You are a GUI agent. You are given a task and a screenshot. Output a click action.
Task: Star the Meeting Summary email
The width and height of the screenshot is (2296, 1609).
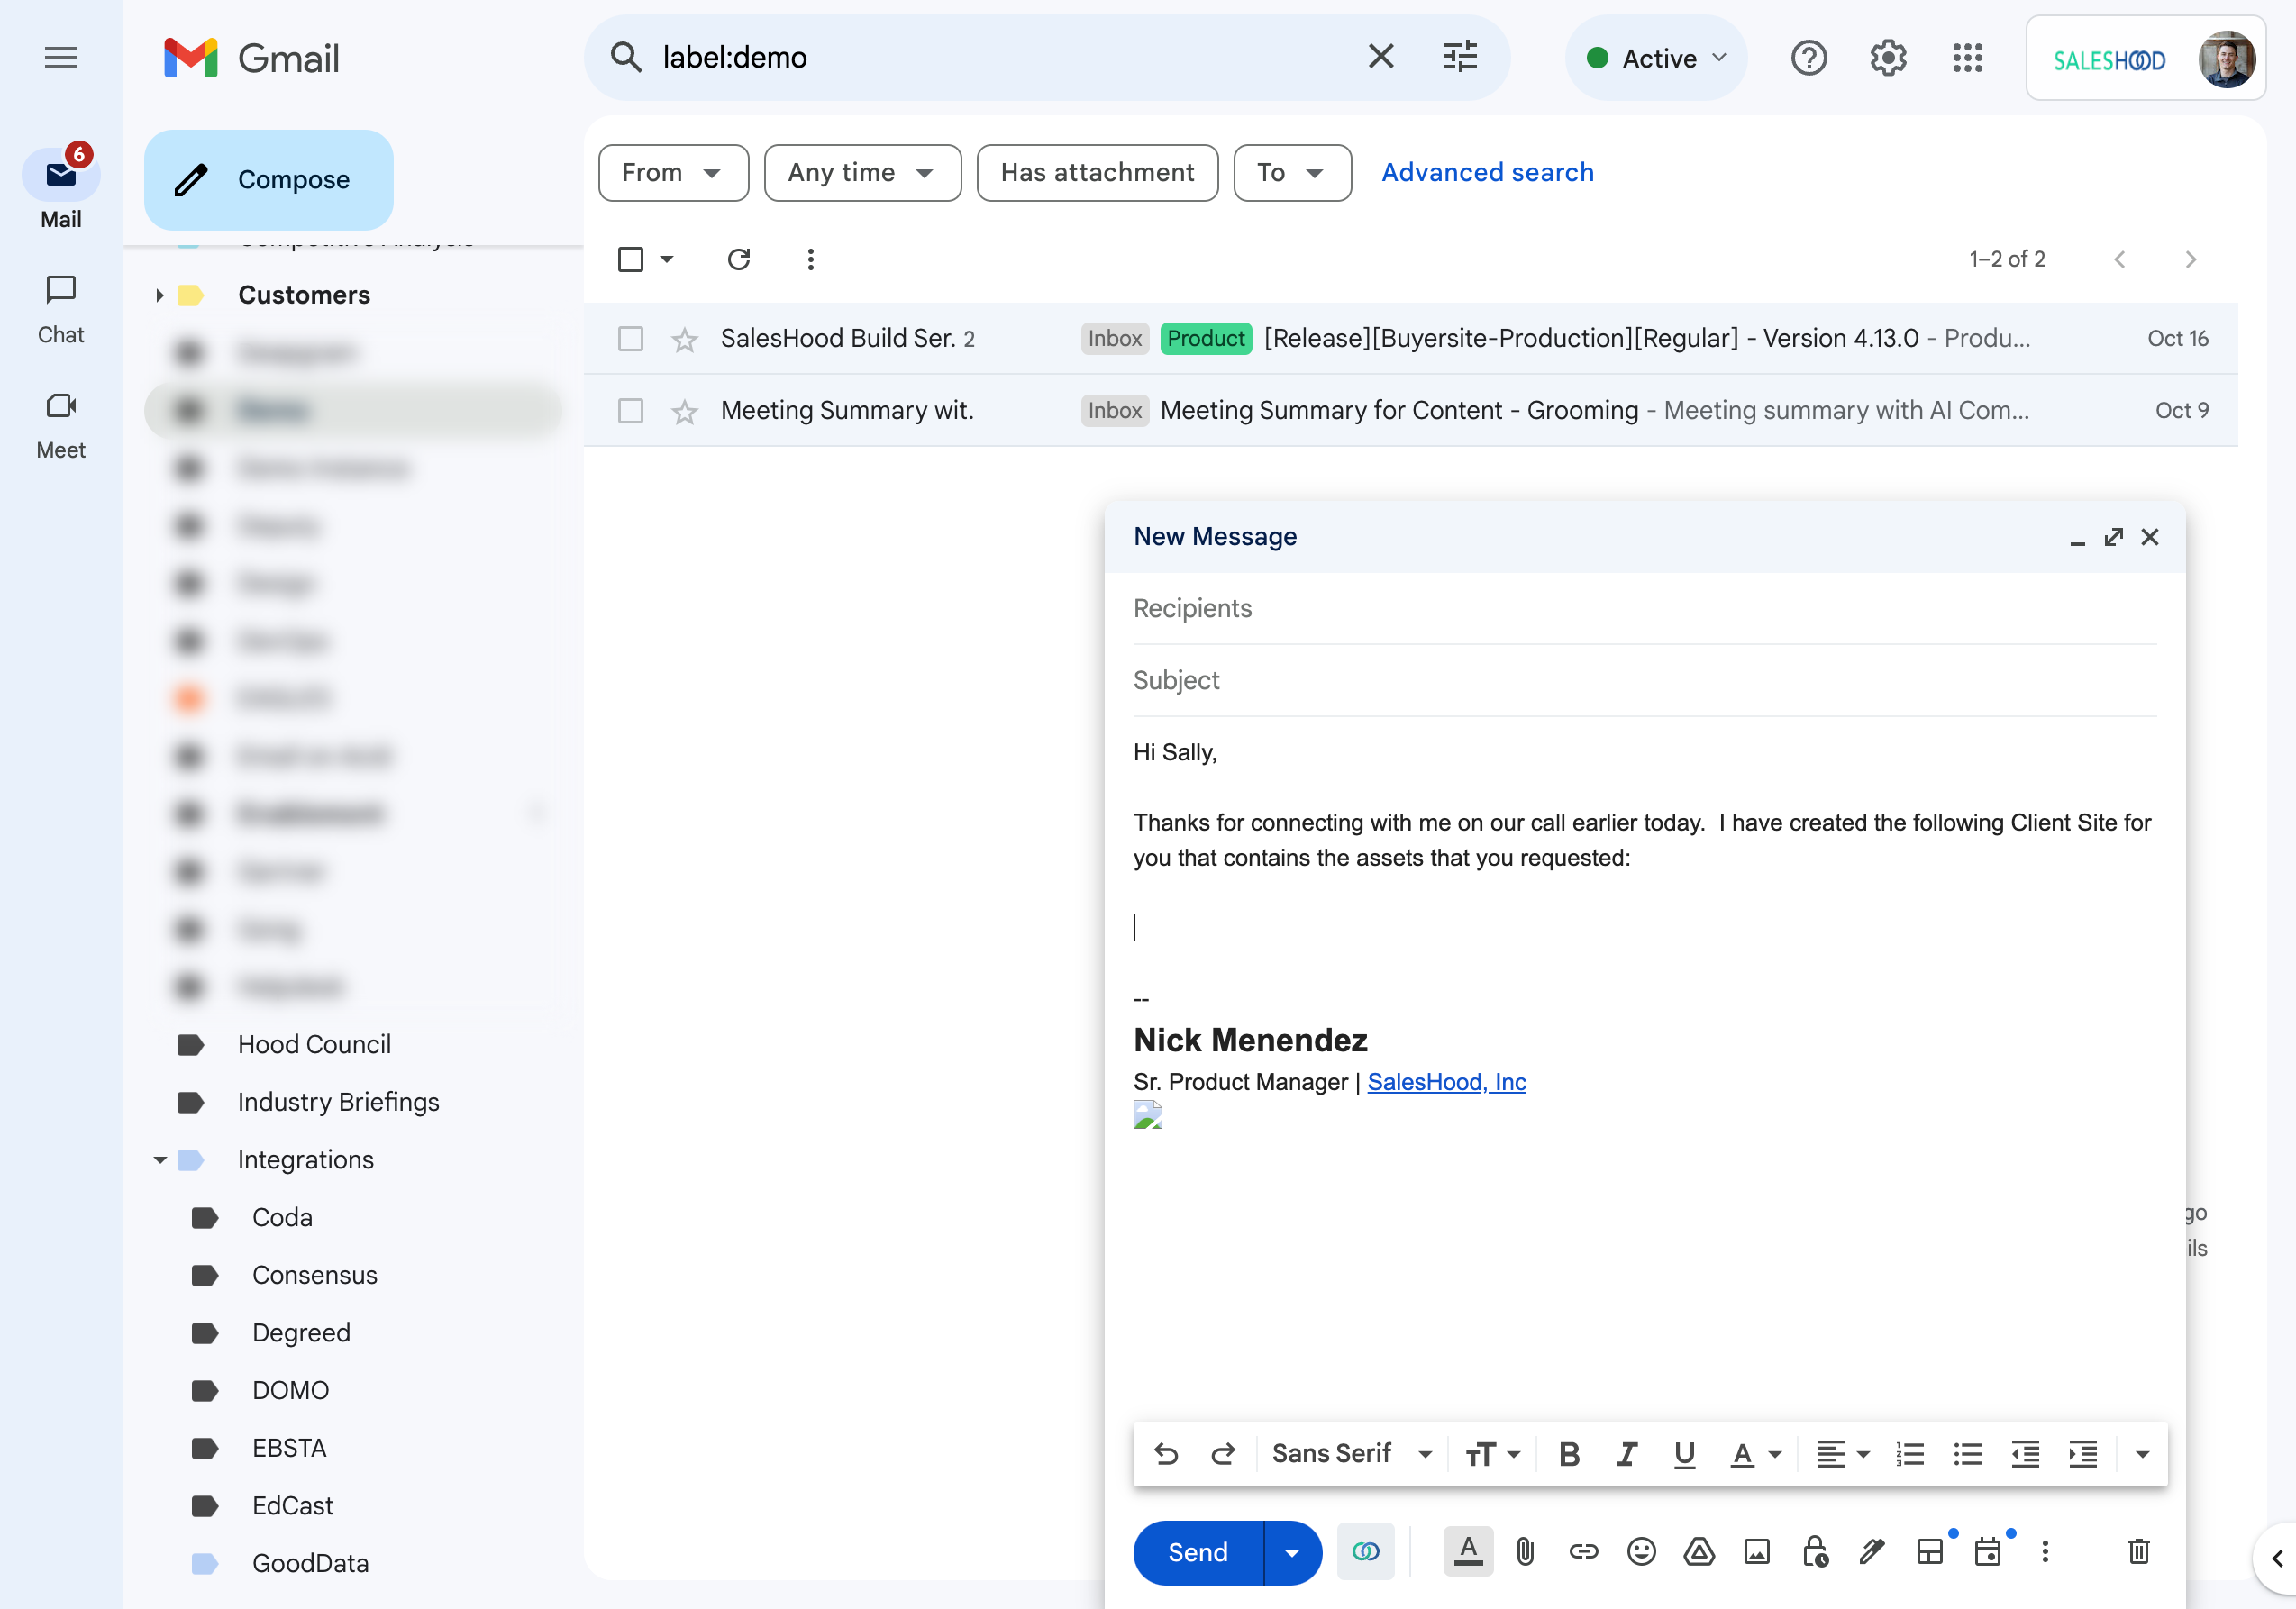684,411
